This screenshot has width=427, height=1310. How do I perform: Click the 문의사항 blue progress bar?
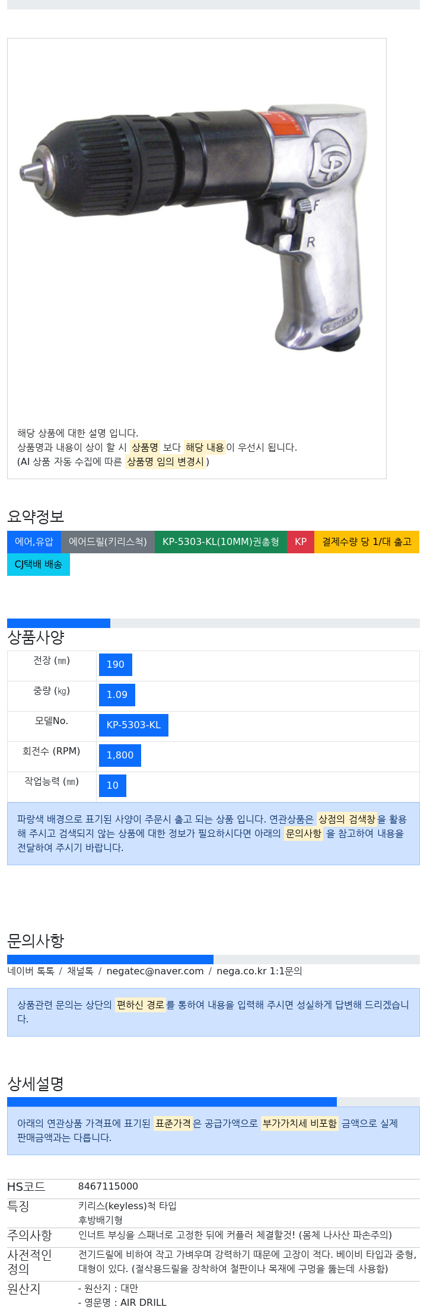[x=110, y=960]
